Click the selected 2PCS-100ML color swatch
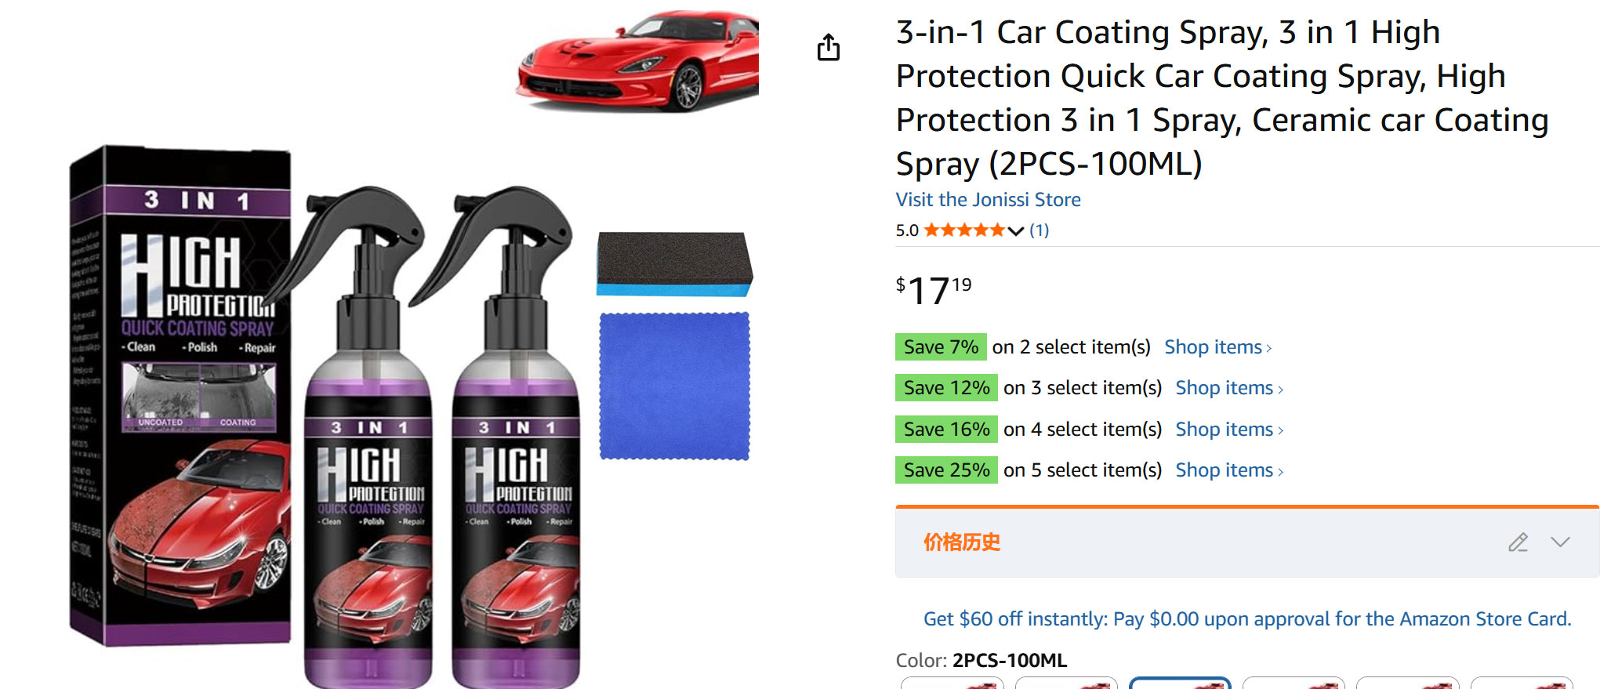 1180,683
